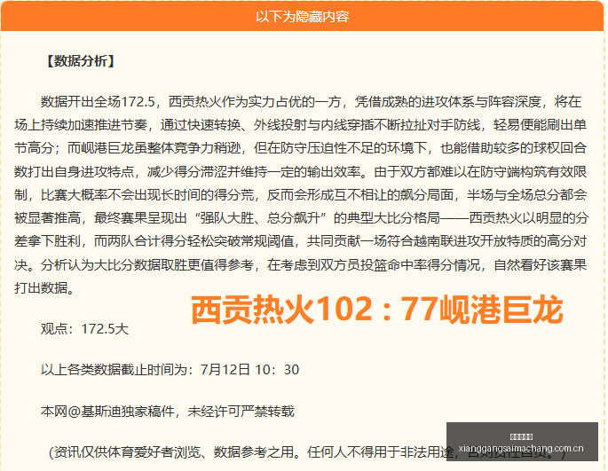Image resolution: width=608 pixels, height=471 pixels.
Task: Click paragraph line starting 数打出自身进攻特点
Action: click(x=301, y=172)
